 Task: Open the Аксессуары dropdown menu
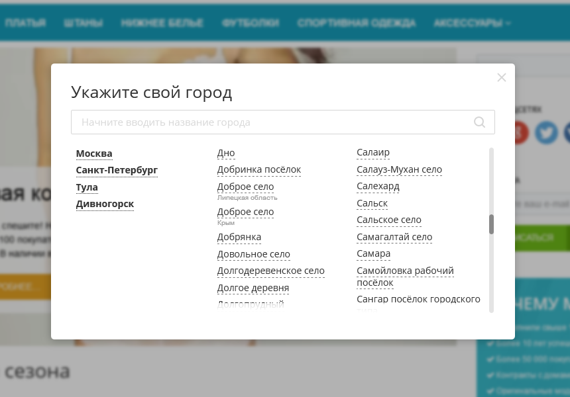coord(472,23)
